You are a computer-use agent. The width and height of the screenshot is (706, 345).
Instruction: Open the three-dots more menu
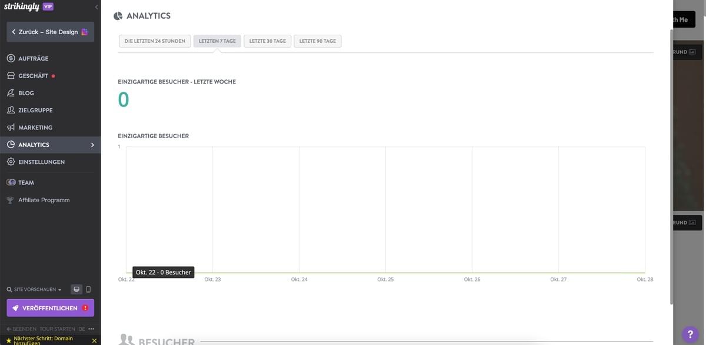click(x=91, y=329)
